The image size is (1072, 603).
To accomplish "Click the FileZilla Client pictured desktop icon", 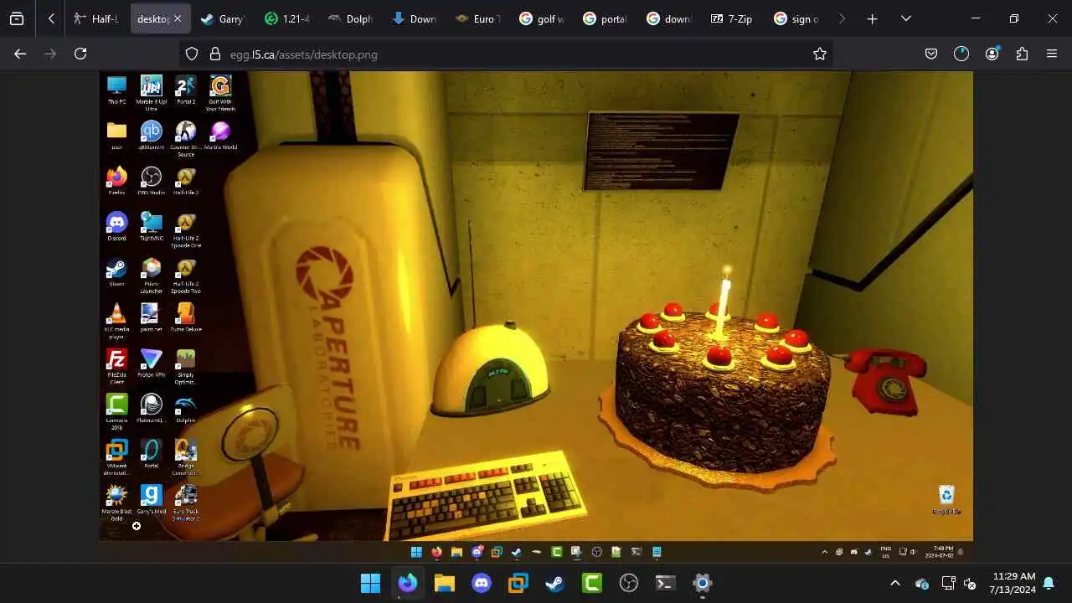I will coord(116,366).
